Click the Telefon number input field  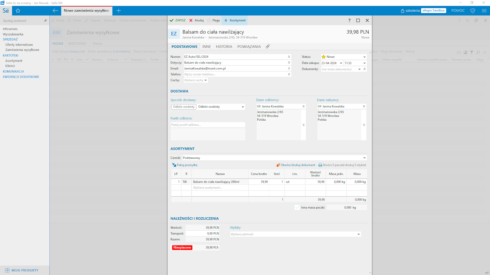(234, 74)
